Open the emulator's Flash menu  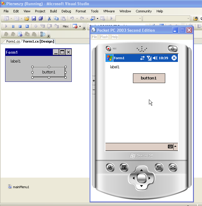[104, 37]
